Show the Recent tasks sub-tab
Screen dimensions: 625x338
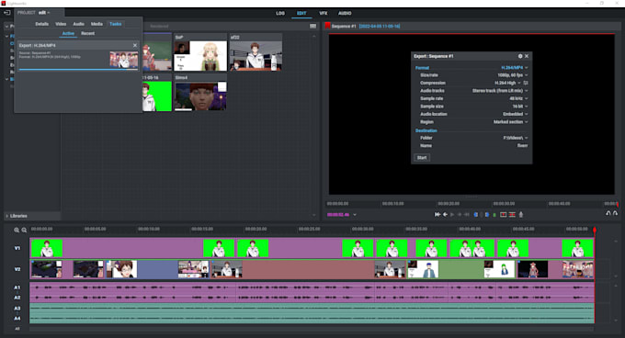(x=87, y=33)
